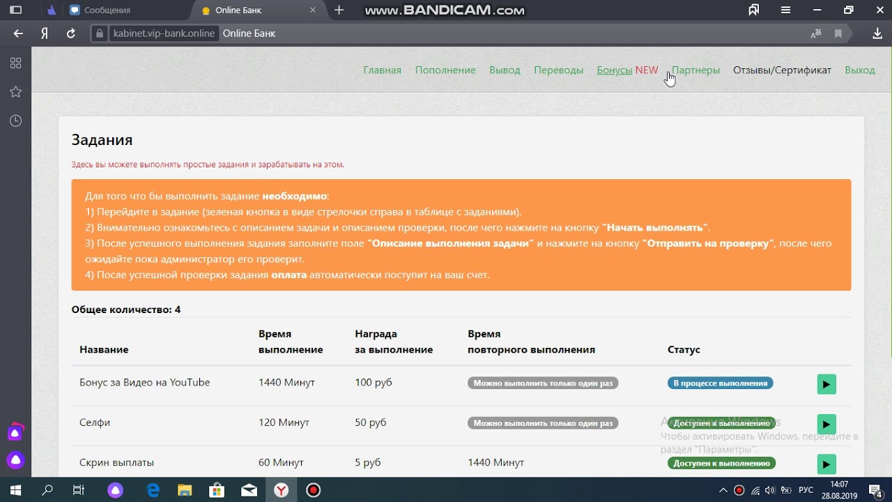Open the notification center icon
The image size is (892, 502).
tap(875, 490)
